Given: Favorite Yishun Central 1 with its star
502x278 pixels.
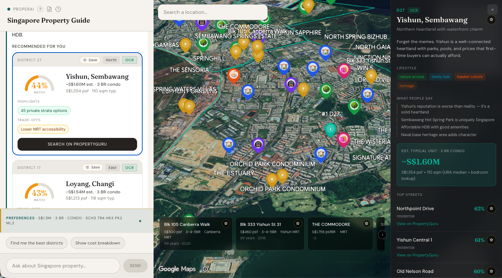Looking at the screenshot, I should [492, 240].
